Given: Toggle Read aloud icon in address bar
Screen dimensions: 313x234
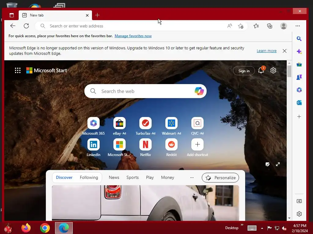Looking at the screenshot, I should coord(230,26).
